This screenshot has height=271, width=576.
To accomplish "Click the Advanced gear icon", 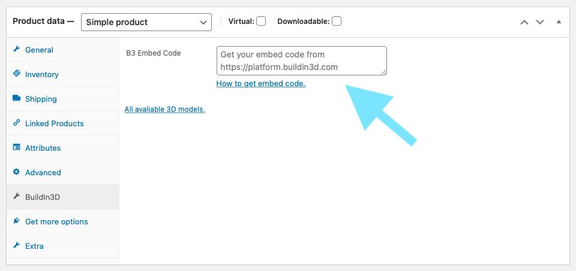I will [x=16, y=172].
